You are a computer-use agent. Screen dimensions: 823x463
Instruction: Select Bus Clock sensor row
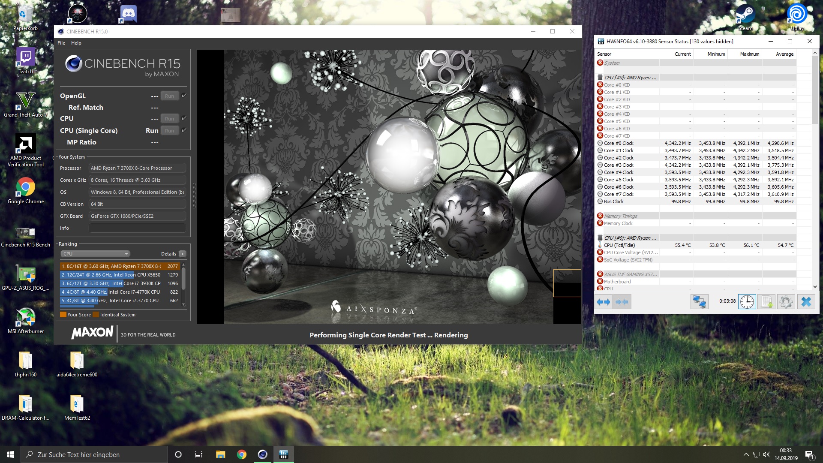[696, 201]
